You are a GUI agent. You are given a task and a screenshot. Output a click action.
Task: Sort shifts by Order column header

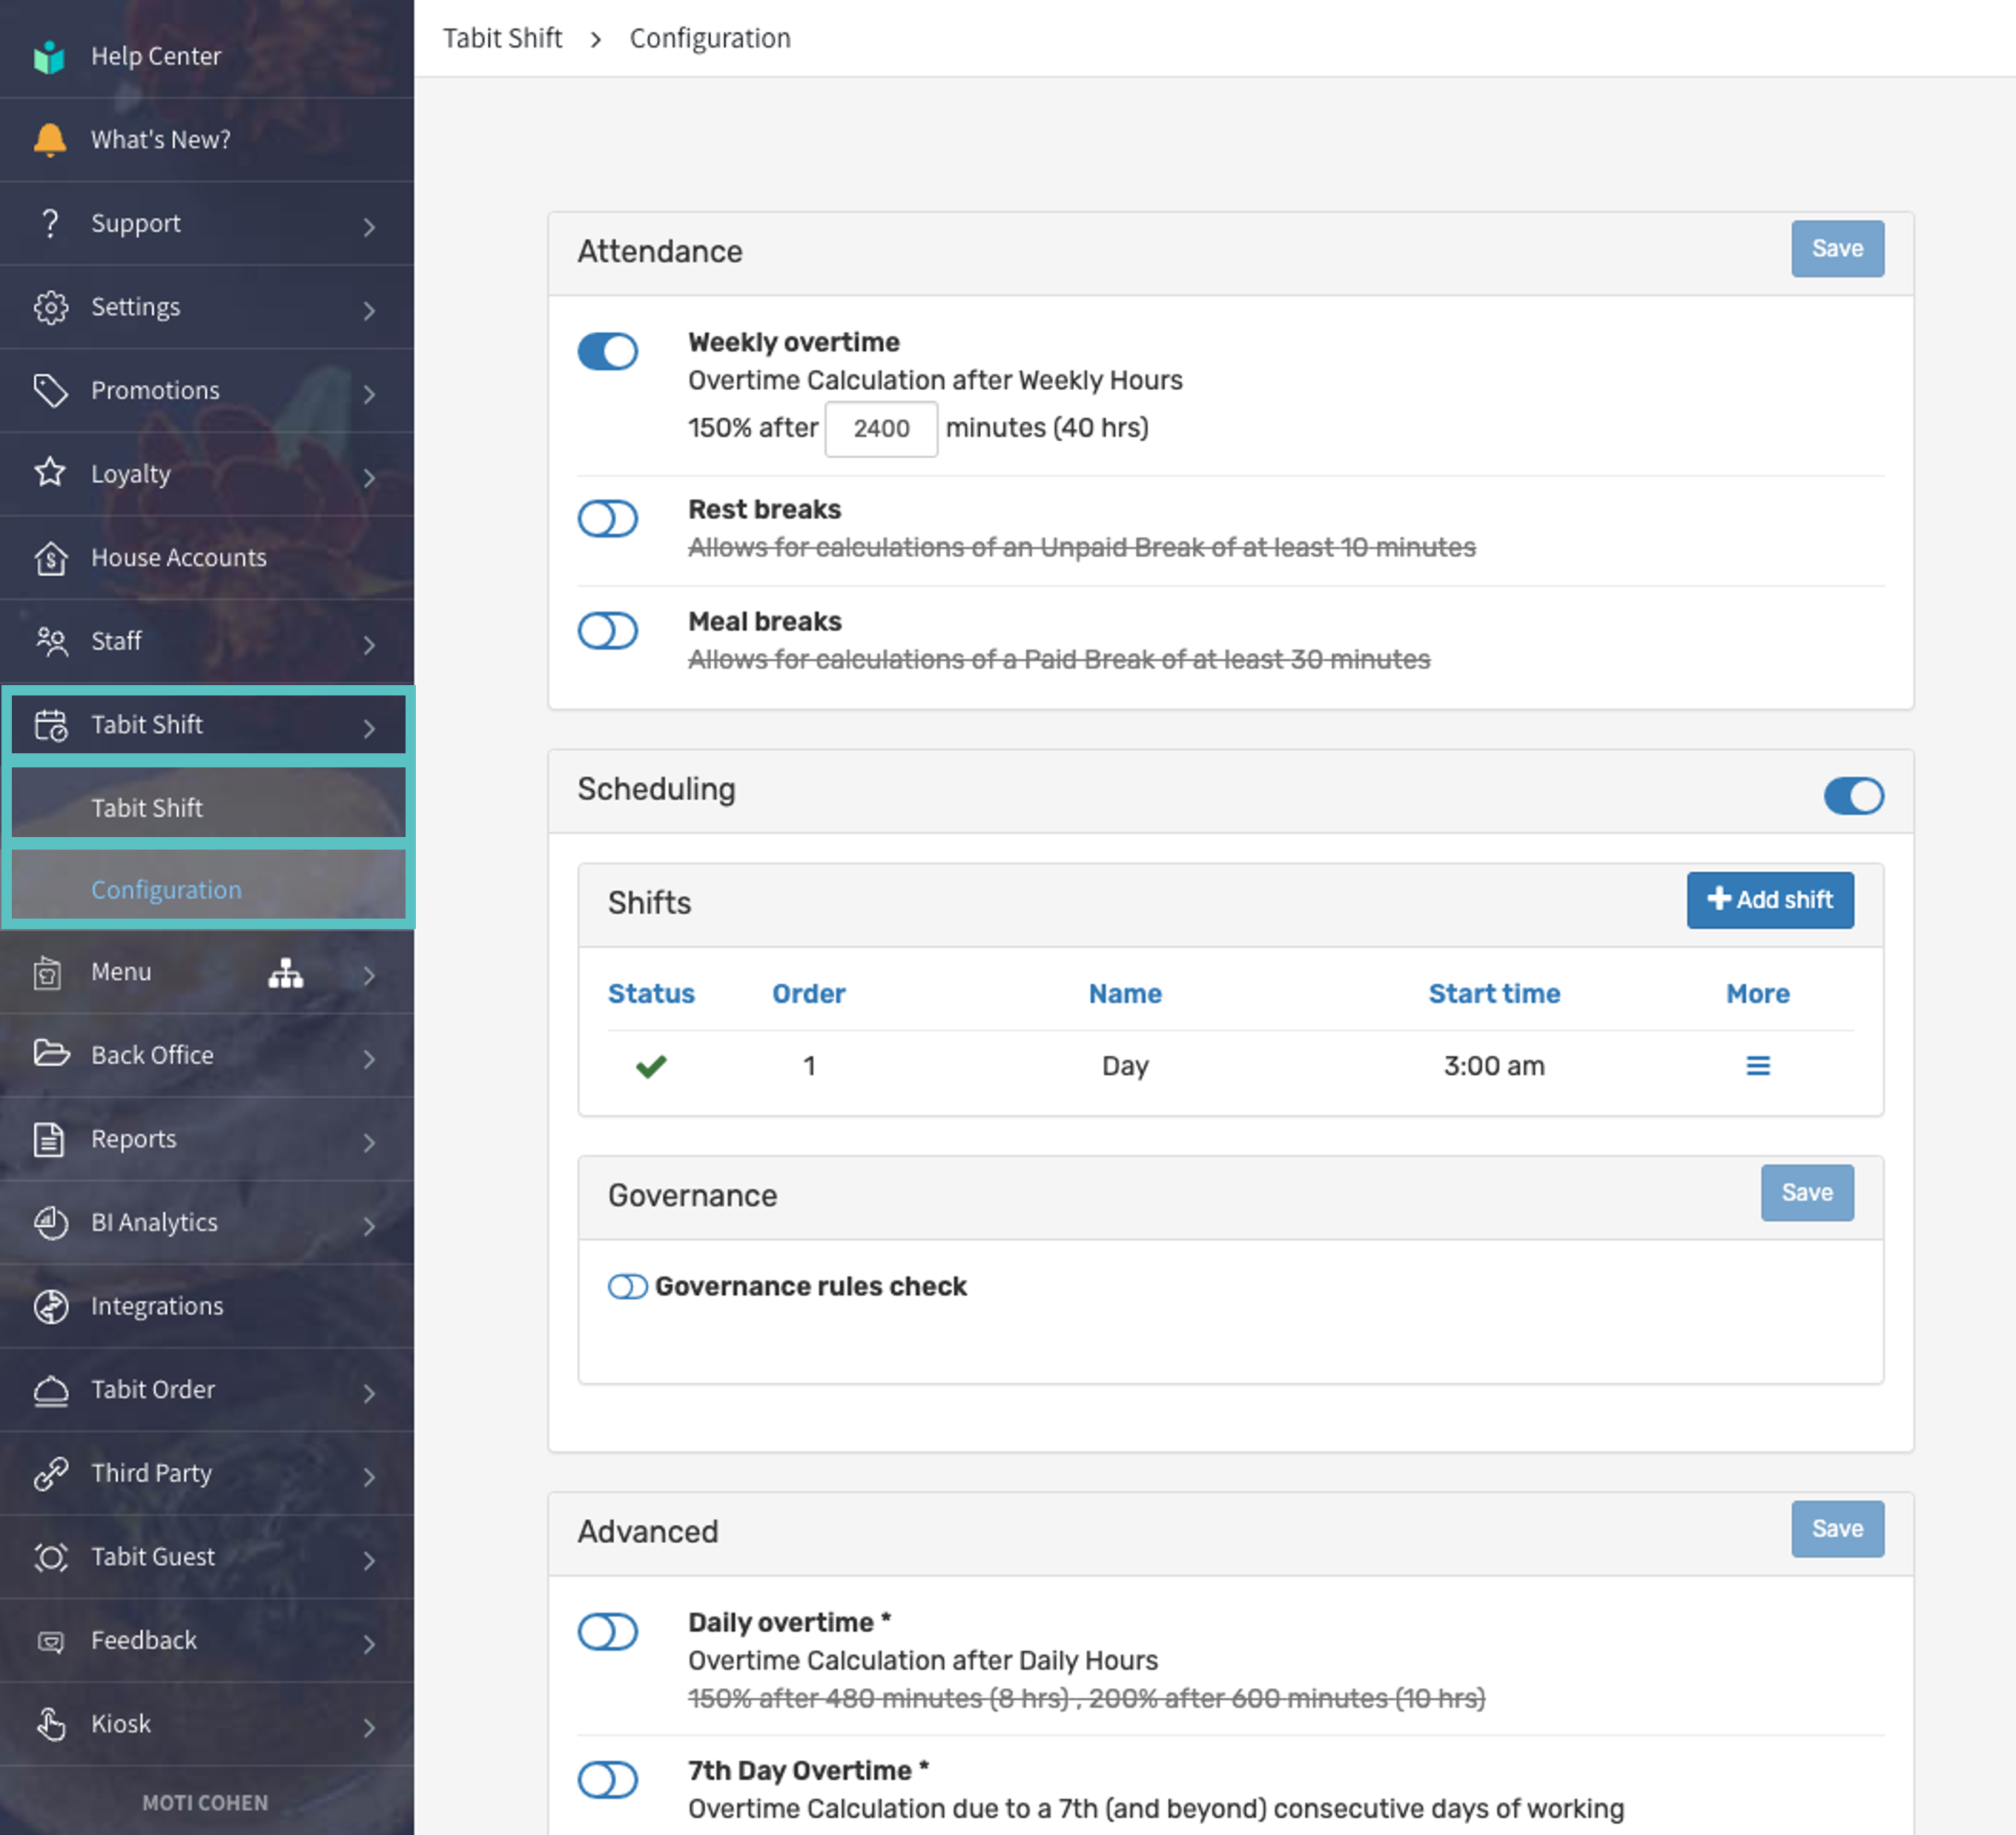(x=808, y=994)
